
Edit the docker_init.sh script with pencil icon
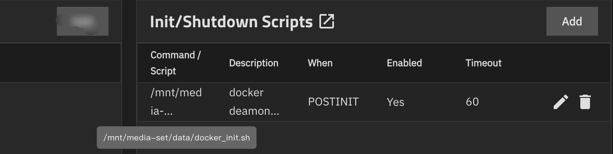561,102
